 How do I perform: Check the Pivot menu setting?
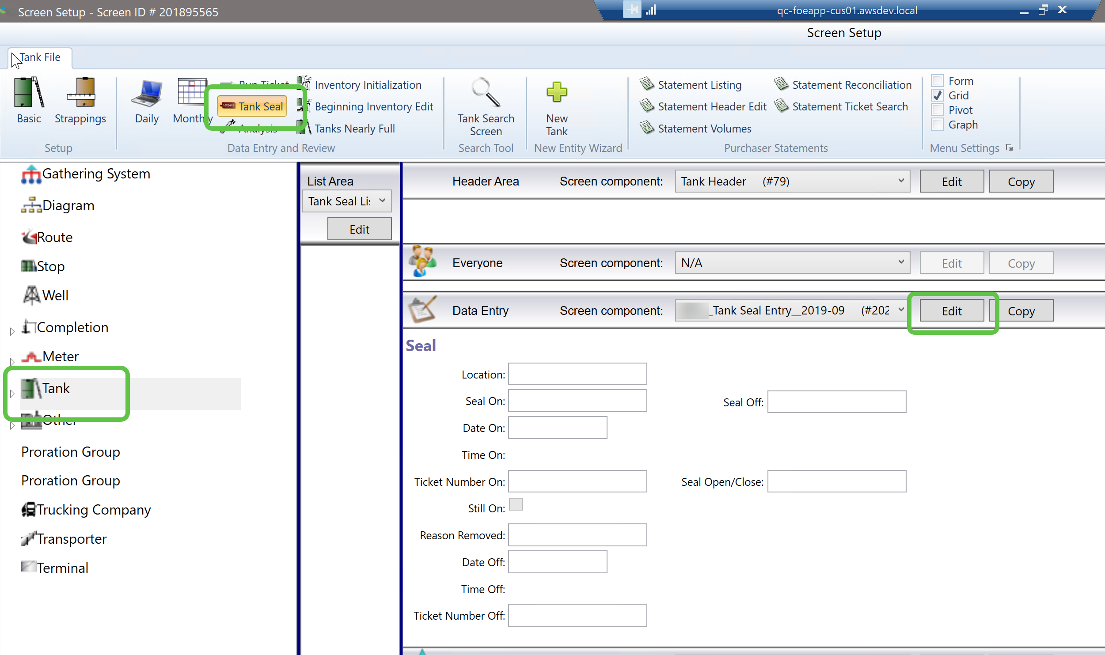[x=937, y=110]
